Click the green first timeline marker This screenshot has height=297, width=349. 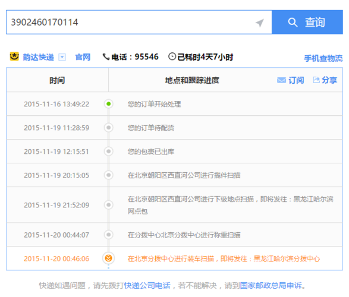109,104
